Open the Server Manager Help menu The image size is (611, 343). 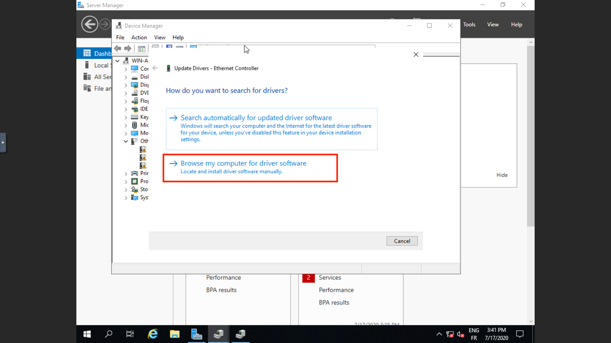pos(516,25)
